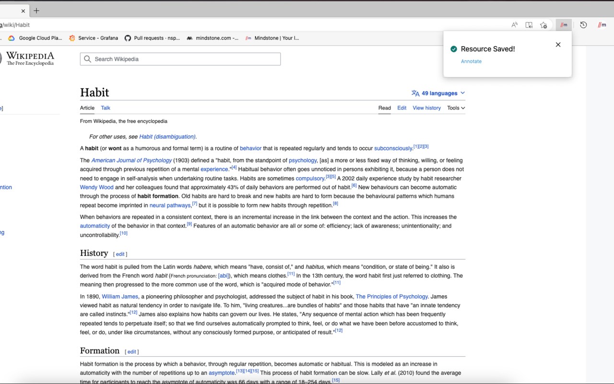Follow the subconsciously link

point(393,149)
